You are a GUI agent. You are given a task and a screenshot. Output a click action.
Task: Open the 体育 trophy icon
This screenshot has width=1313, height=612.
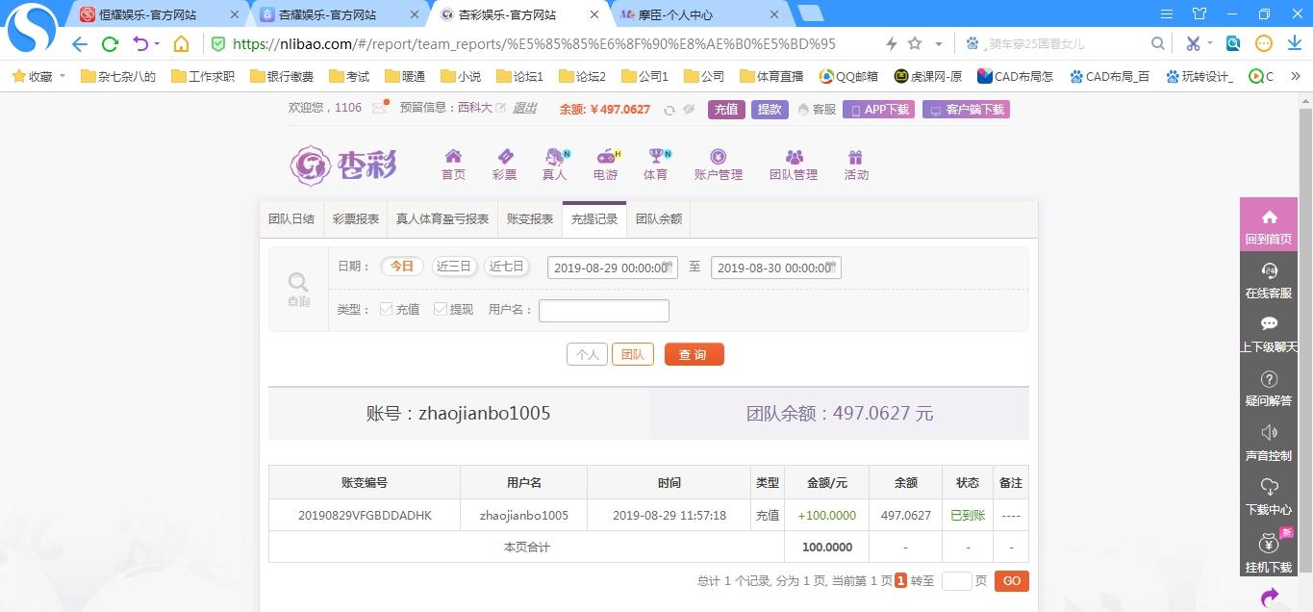[656, 158]
